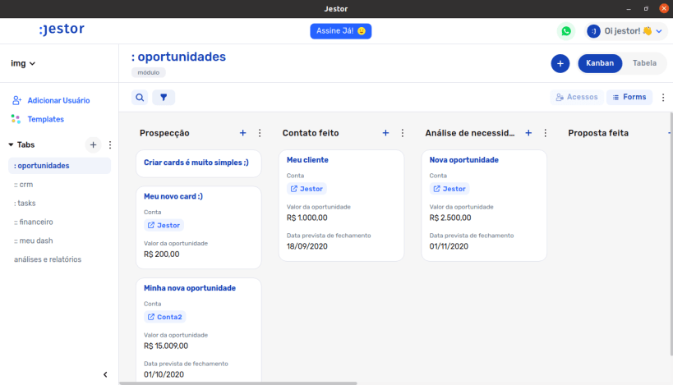This screenshot has width=673, height=385.
Task: Open the search magnifier tool
Action: tap(140, 98)
